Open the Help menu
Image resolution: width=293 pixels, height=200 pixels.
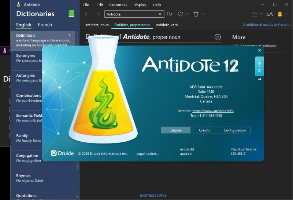point(157,5)
